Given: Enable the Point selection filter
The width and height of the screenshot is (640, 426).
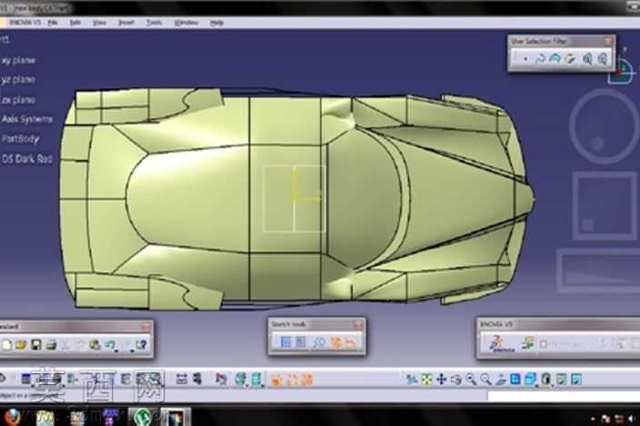Looking at the screenshot, I should (x=525, y=59).
